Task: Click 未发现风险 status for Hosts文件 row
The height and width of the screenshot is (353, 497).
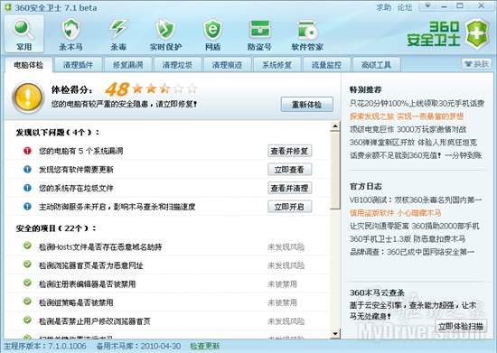Action: [x=286, y=247]
